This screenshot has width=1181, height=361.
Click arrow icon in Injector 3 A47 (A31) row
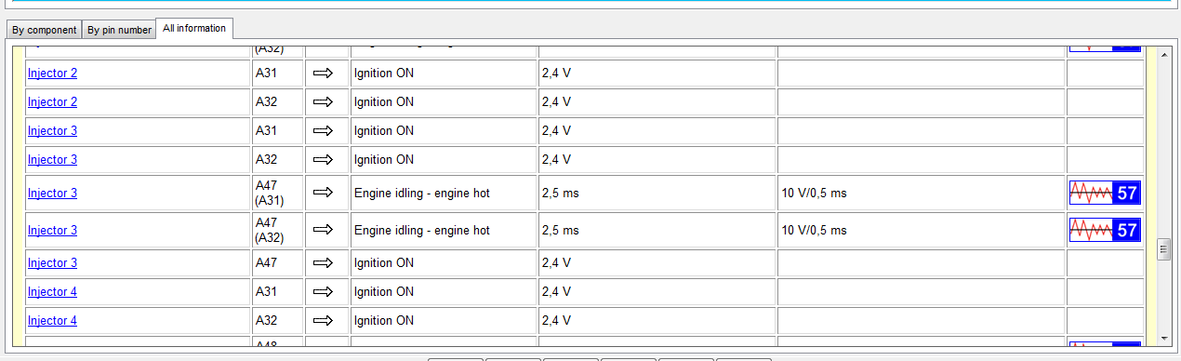point(323,193)
